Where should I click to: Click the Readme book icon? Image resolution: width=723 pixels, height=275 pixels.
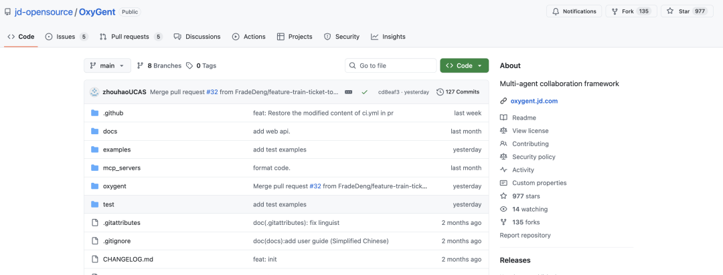(503, 117)
